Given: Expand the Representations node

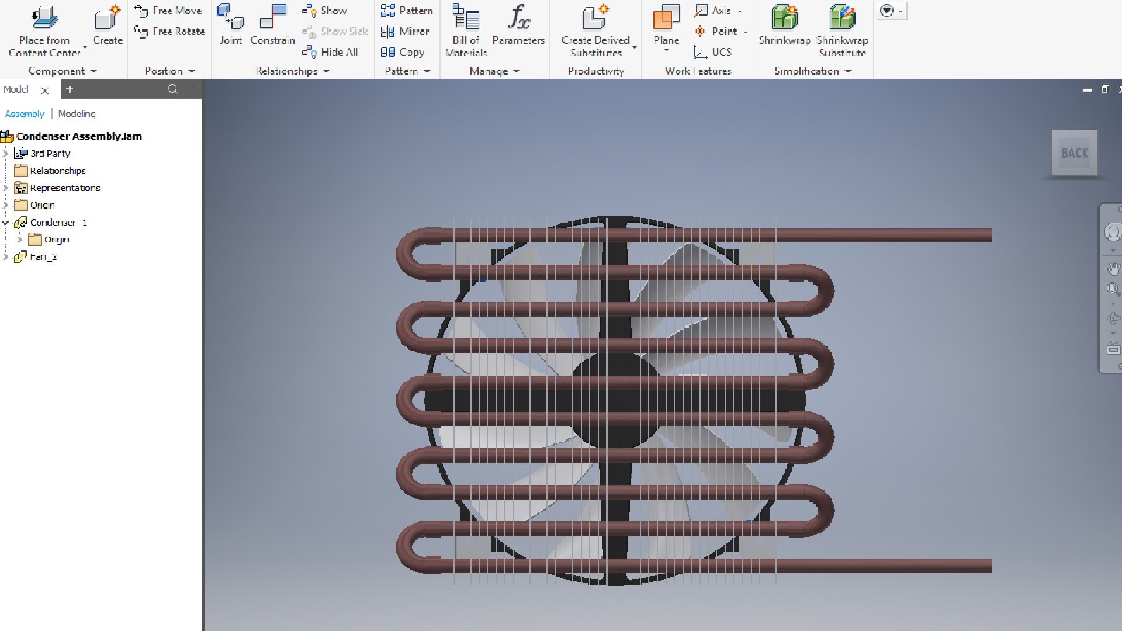Looking at the screenshot, I should 6,188.
